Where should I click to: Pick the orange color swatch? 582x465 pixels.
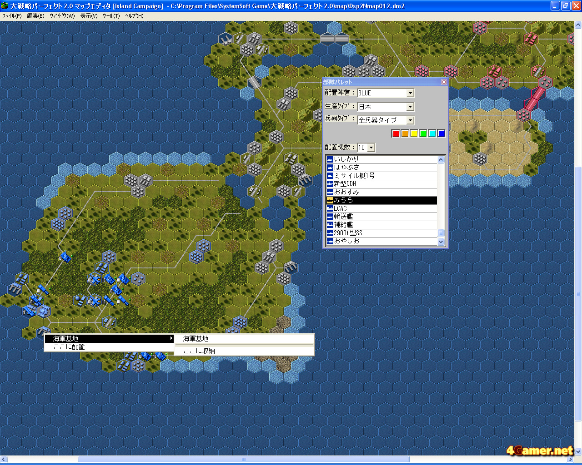pyautogui.click(x=405, y=134)
